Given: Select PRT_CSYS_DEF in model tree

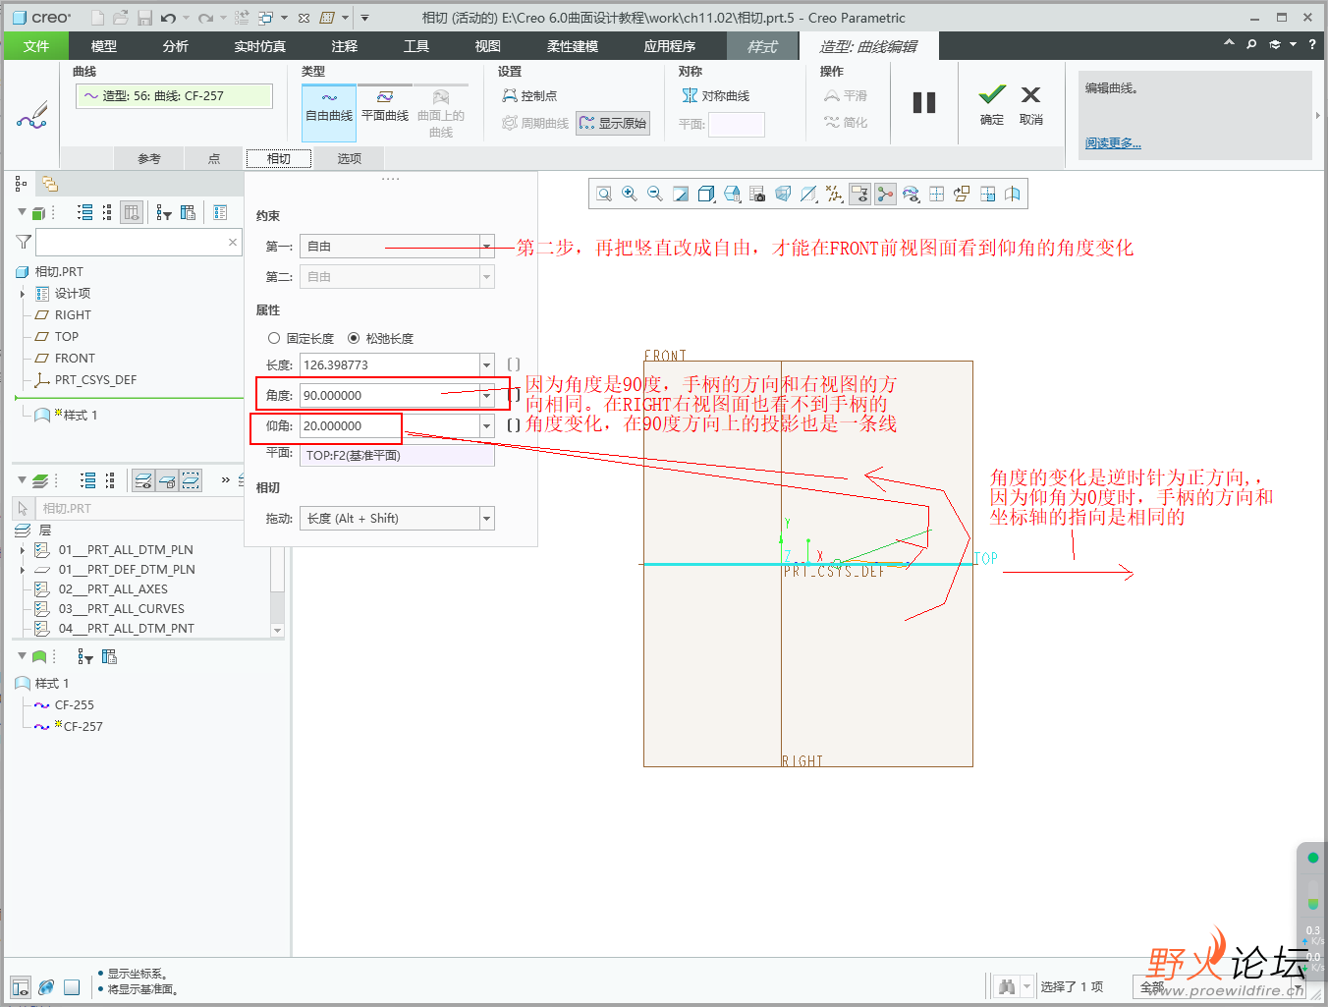Looking at the screenshot, I should [x=95, y=380].
